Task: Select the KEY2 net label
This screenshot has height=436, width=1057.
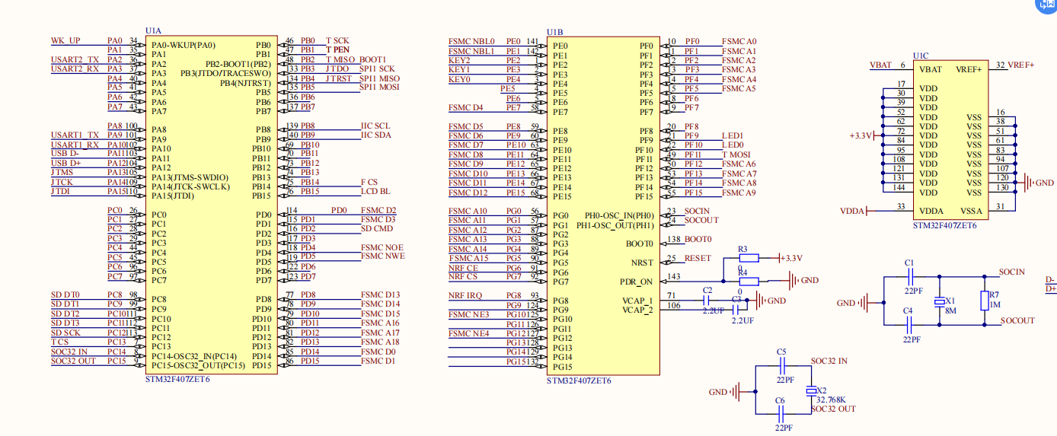Action: (x=459, y=60)
